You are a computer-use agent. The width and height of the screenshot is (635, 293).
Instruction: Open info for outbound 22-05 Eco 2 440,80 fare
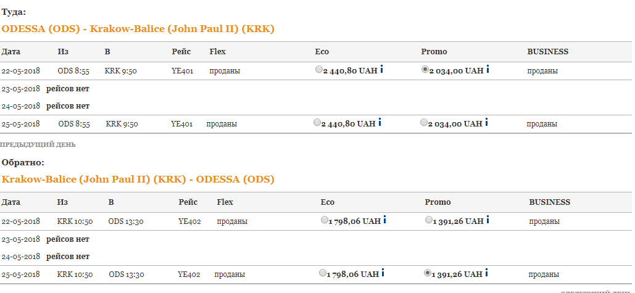(382, 70)
